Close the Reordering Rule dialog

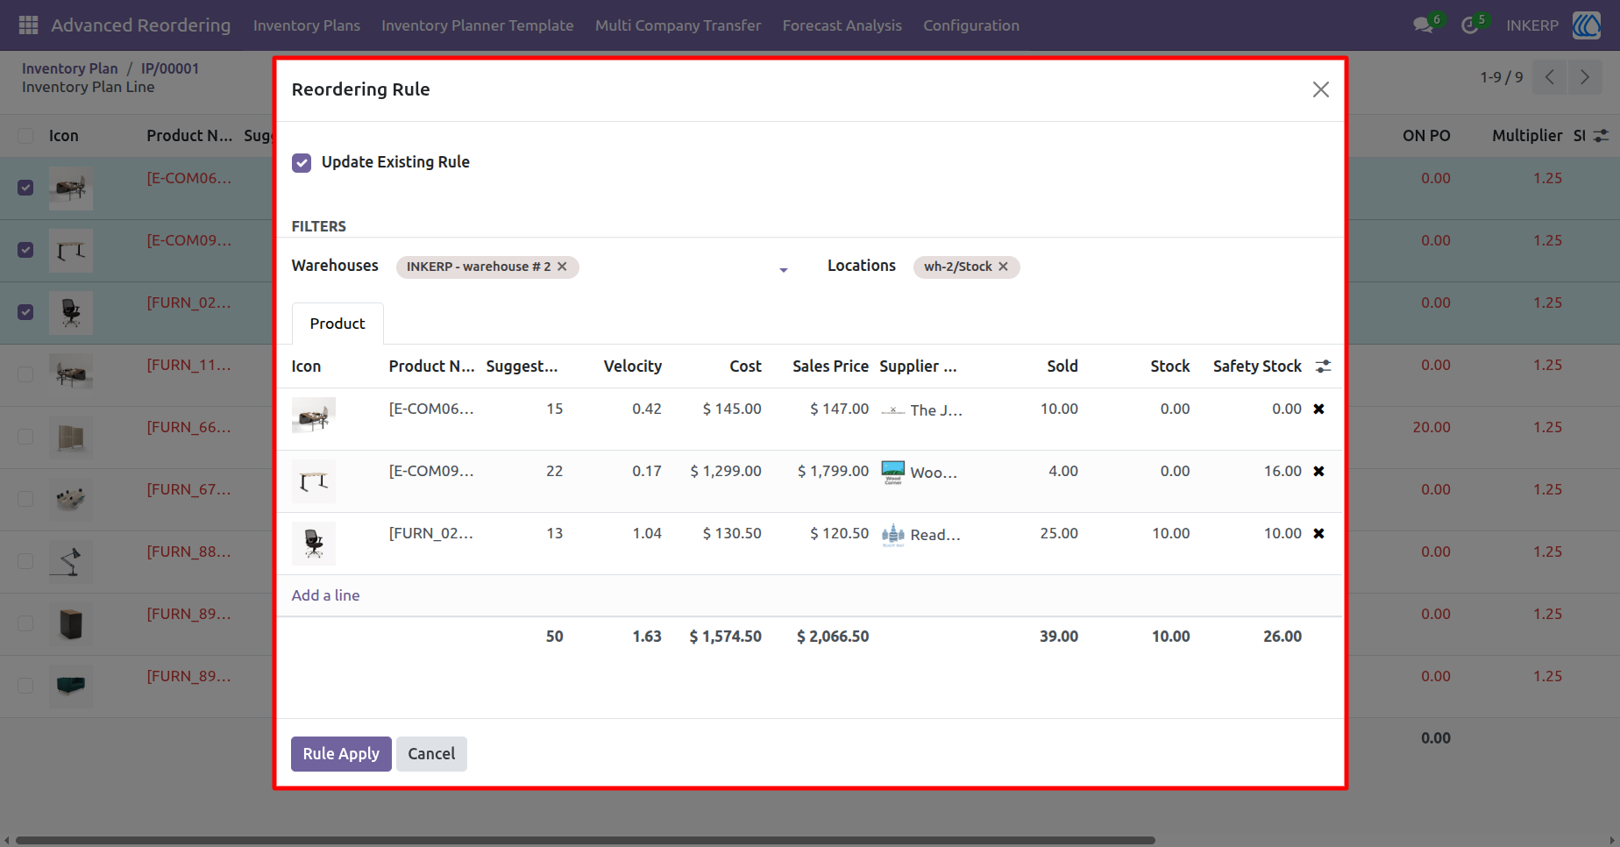point(1321,89)
